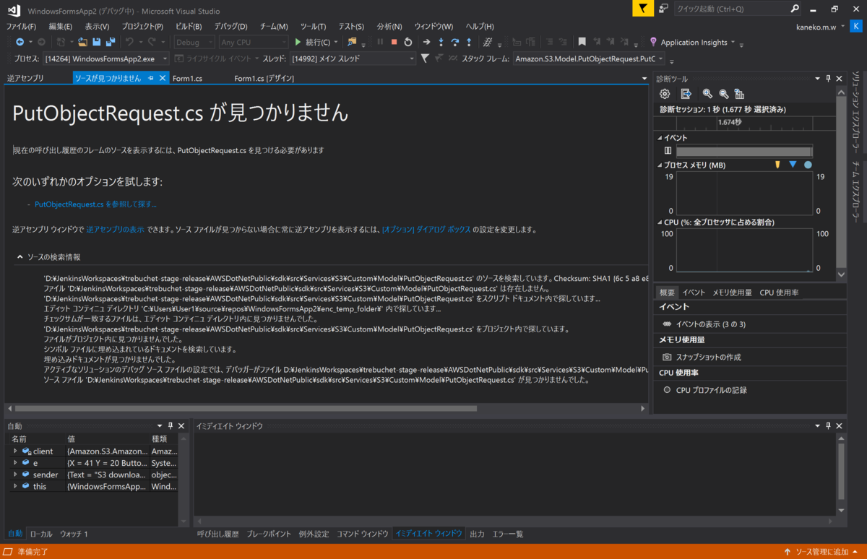Click the gray events track bar

pyautogui.click(x=744, y=152)
